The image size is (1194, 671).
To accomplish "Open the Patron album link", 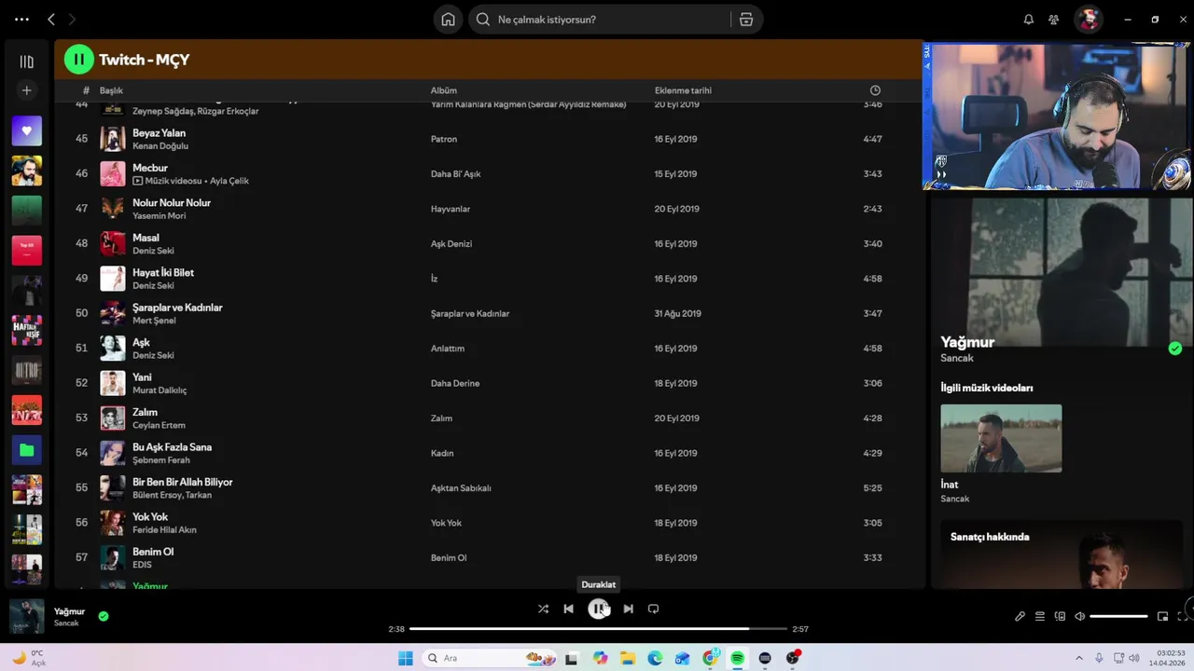I will coord(444,139).
